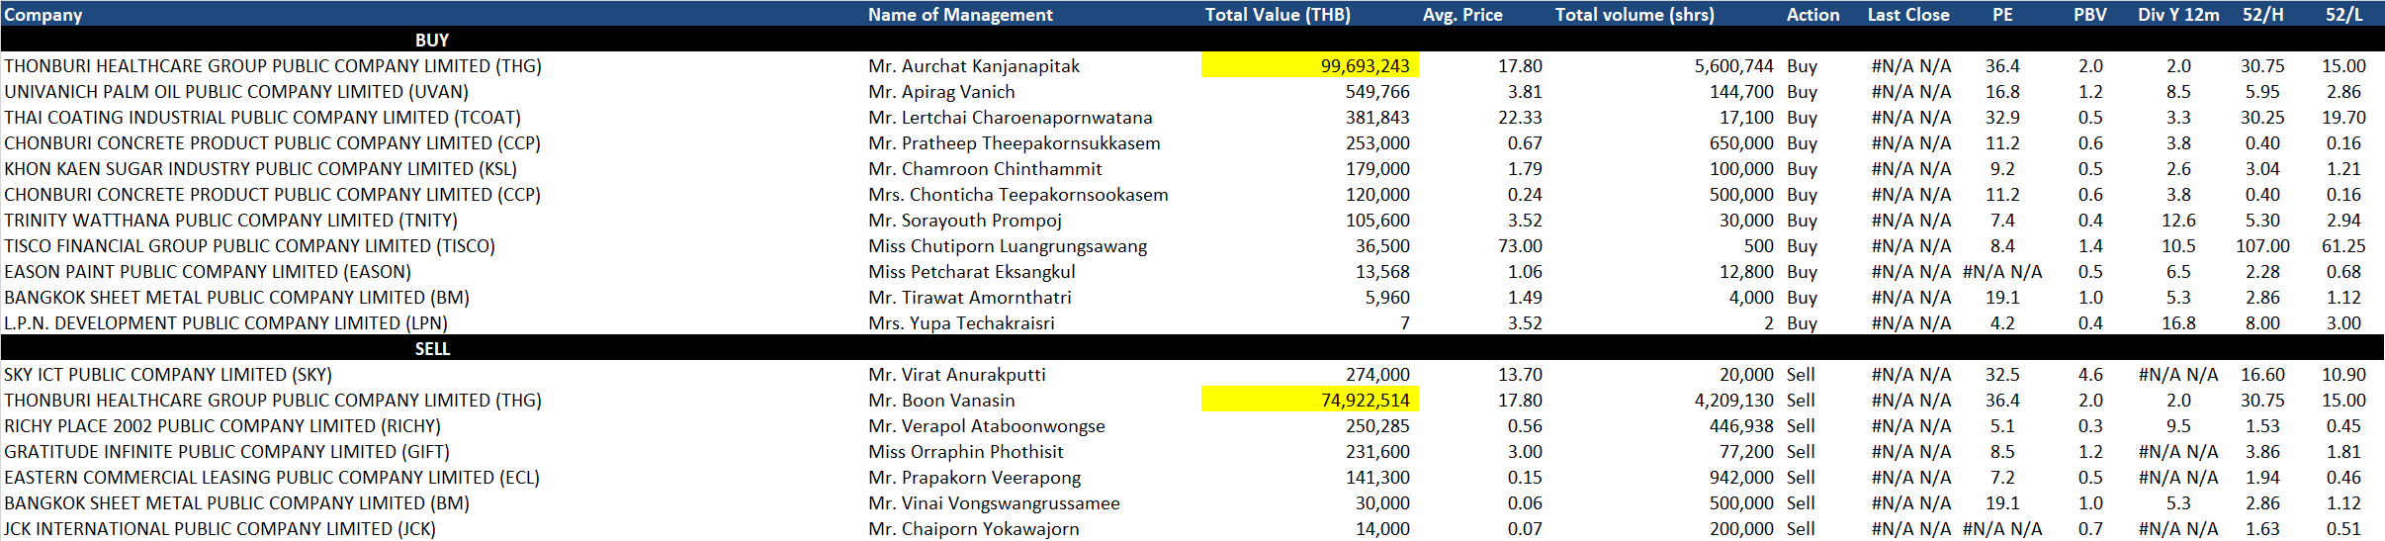Select Mr. Virat Anurakputti cell
The width and height of the screenshot is (2385, 541).
click(x=957, y=375)
